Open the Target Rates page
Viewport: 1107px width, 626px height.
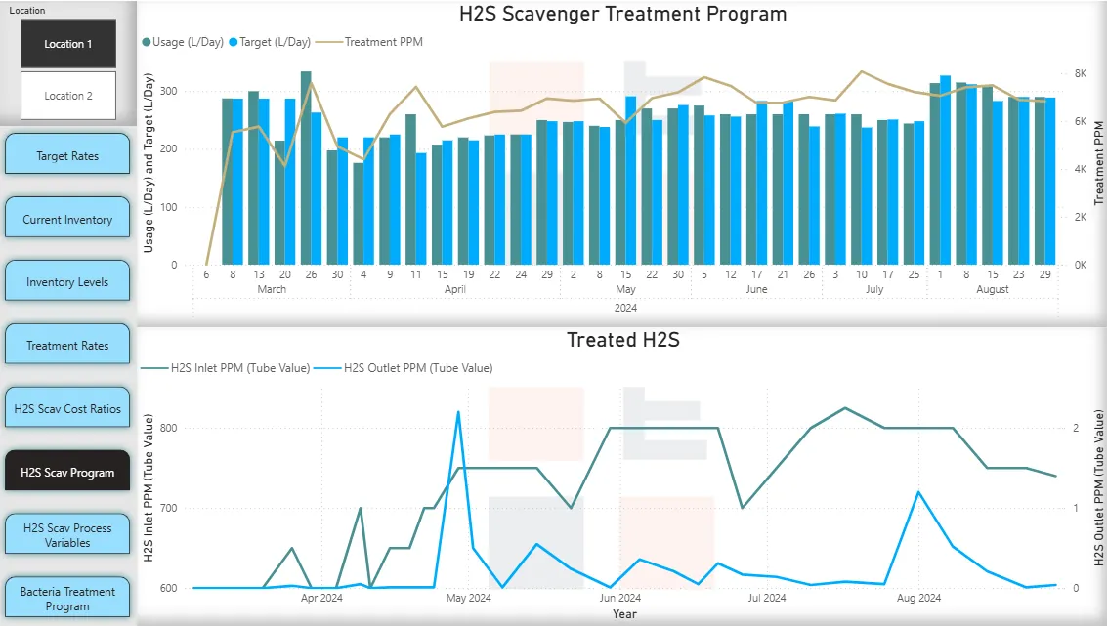[x=67, y=155]
